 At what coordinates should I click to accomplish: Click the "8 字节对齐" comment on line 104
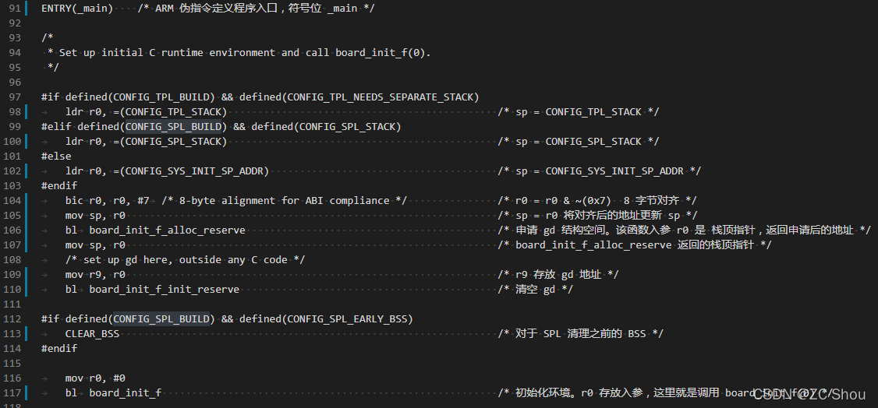(x=652, y=200)
